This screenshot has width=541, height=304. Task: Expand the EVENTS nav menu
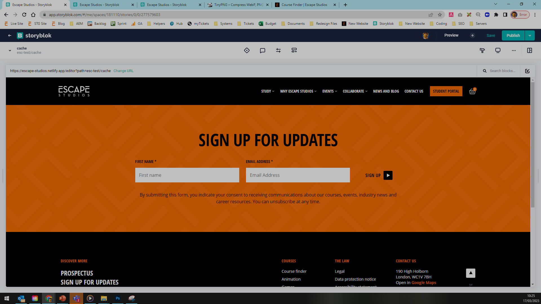point(330,91)
